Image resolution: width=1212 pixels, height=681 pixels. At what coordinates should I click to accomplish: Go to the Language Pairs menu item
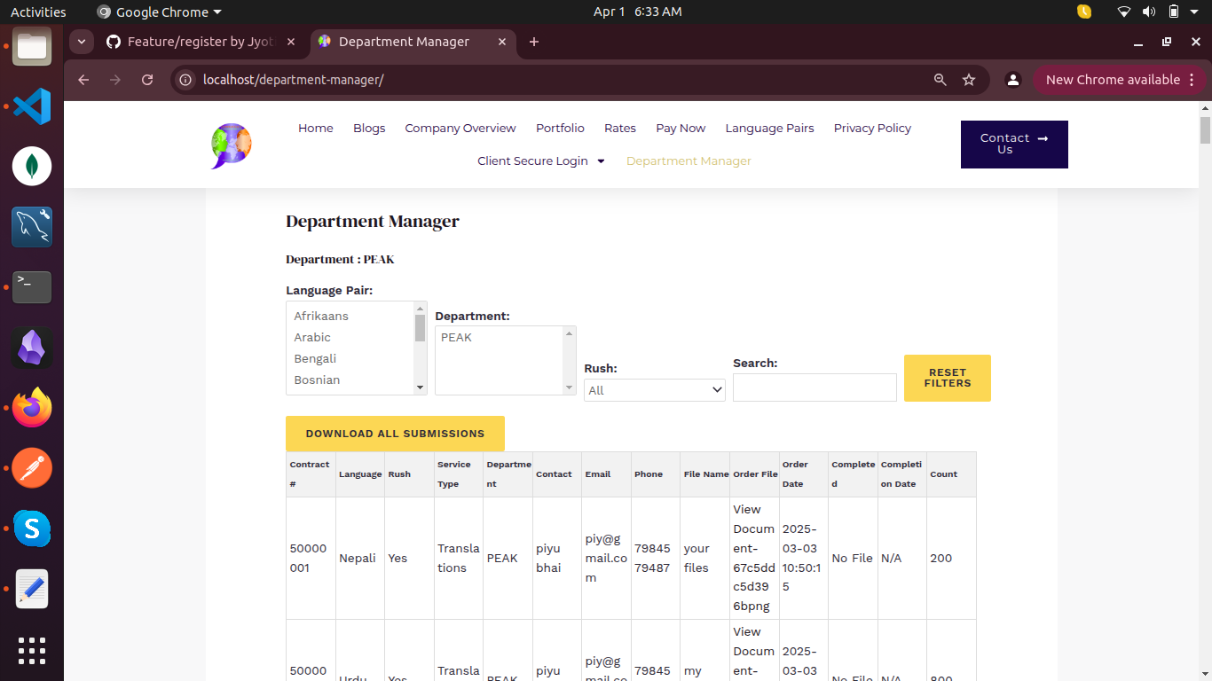769,129
